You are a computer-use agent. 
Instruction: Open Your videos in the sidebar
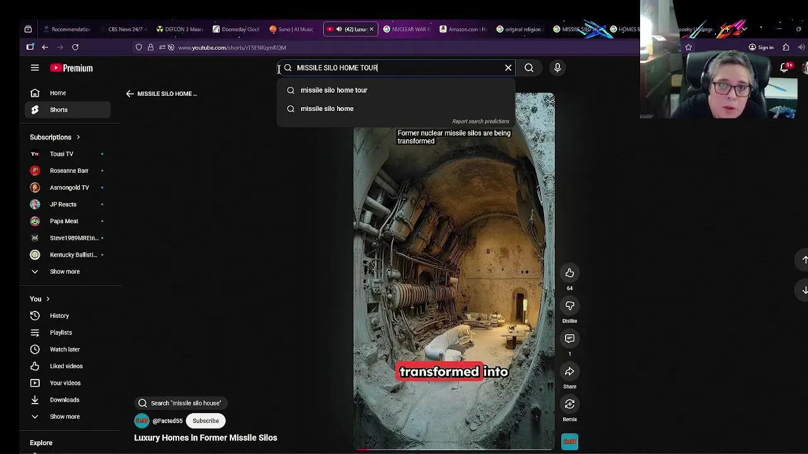pos(68,383)
